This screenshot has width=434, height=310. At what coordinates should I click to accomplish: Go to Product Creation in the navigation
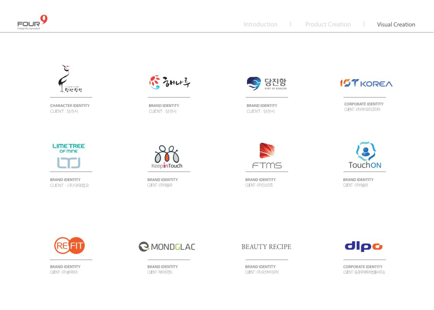click(328, 24)
